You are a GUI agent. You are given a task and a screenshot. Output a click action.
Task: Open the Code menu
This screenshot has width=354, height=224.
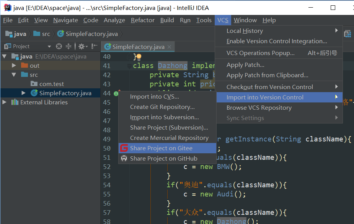coord(91,20)
